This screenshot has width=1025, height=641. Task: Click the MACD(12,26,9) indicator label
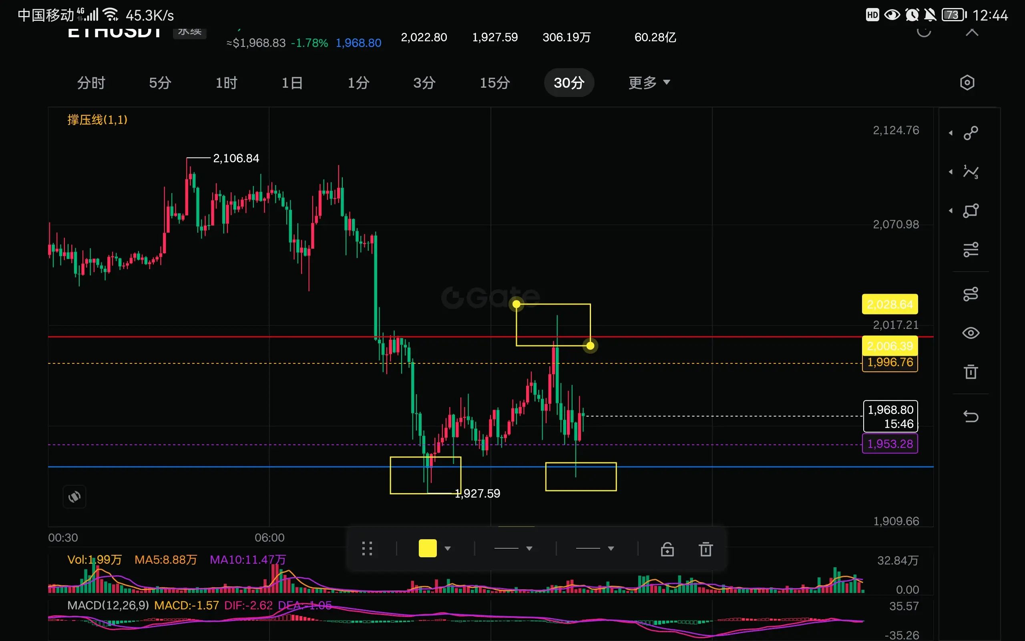coord(108,605)
